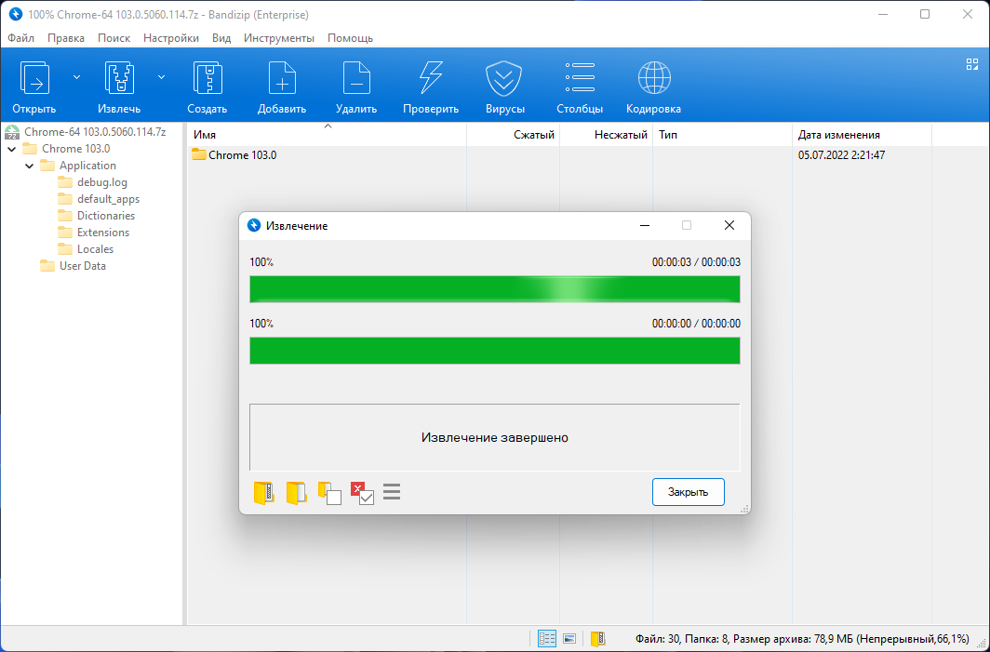
Task: Click the Chrome 103.0 folder icon in file list
Action: click(x=199, y=154)
